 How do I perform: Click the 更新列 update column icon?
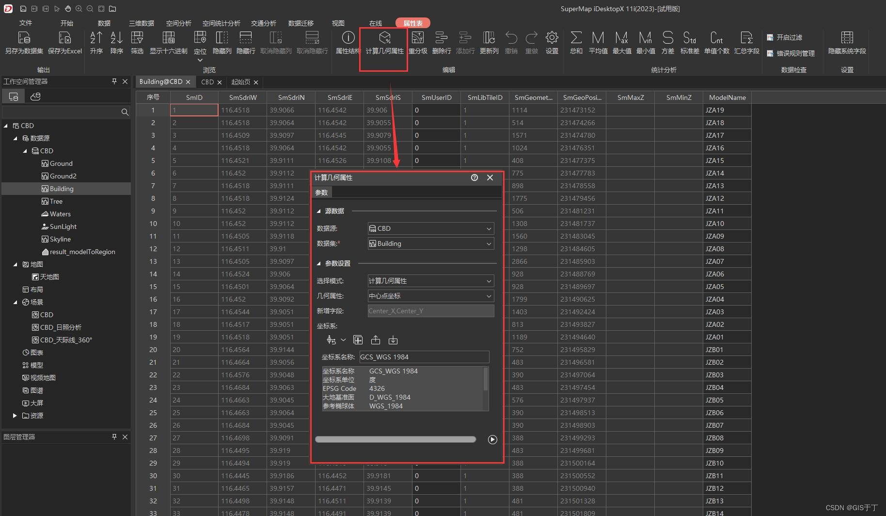pos(489,38)
